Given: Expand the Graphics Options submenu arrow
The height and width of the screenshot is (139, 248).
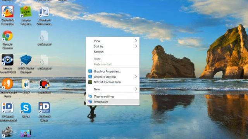Looking at the screenshot, I should [136, 76].
